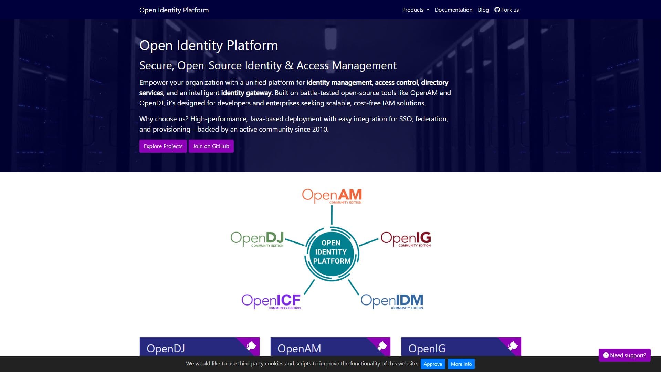Viewport: 661px width, 372px height.
Task: Click the bold 'identity management' text
Action: 339,82
